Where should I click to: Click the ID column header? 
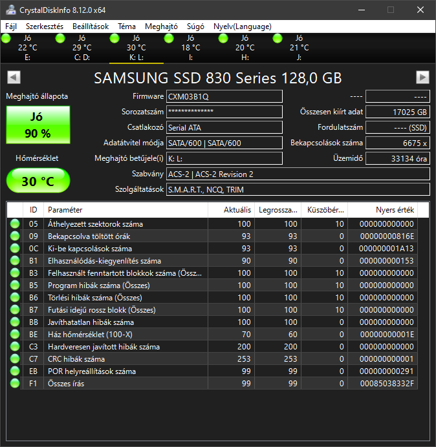(x=34, y=210)
